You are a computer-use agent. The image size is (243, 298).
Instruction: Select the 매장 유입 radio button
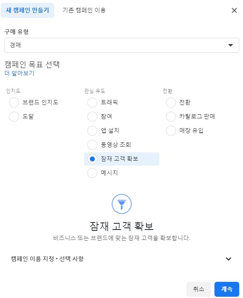171,131
